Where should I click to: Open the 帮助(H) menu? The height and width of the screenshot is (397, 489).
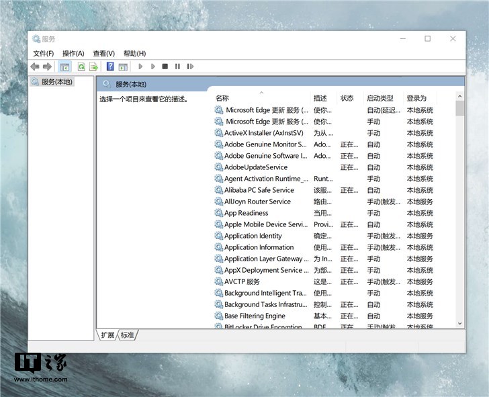(135, 53)
